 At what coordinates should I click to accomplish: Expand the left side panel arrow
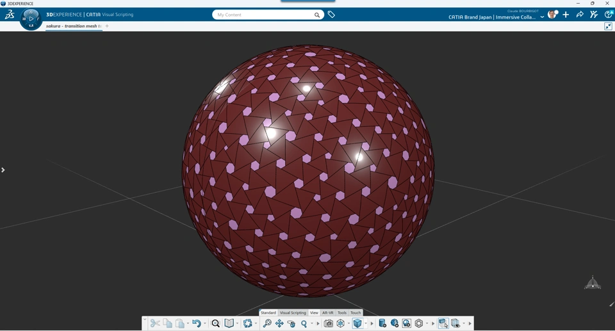(3, 170)
